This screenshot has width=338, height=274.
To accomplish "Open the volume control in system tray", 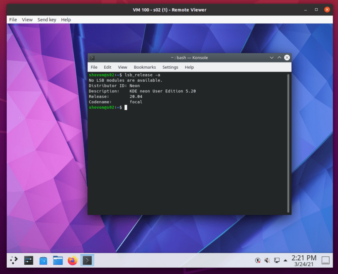I will click(x=267, y=260).
